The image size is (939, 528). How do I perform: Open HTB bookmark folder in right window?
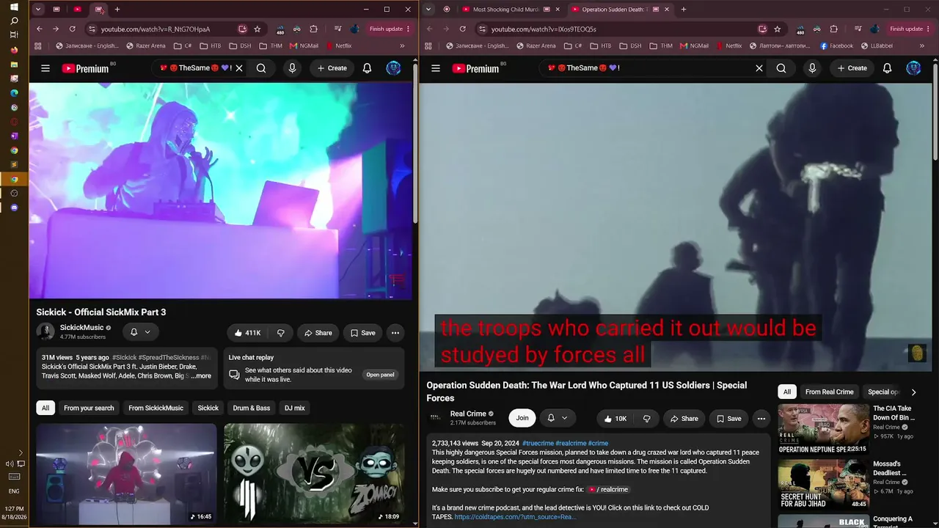(600, 45)
